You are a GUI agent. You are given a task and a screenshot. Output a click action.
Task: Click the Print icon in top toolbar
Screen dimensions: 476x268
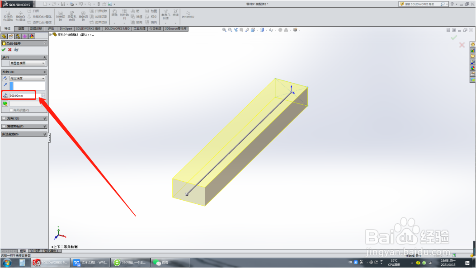click(x=71, y=4)
